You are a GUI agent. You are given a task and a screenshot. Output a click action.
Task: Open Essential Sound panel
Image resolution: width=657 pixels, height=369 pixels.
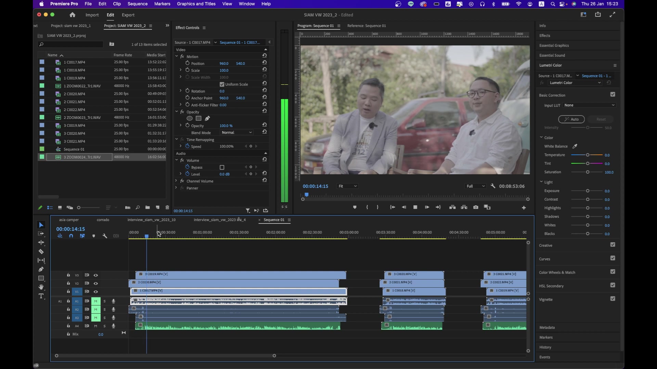pyautogui.click(x=552, y=55)
